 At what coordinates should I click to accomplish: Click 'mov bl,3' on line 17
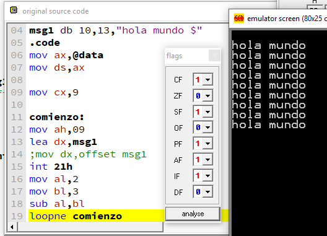[x=54, y=191]
